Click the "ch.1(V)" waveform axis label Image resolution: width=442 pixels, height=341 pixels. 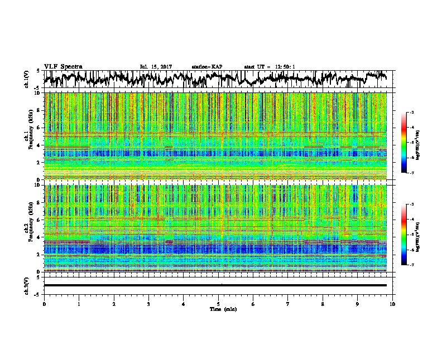26,79
